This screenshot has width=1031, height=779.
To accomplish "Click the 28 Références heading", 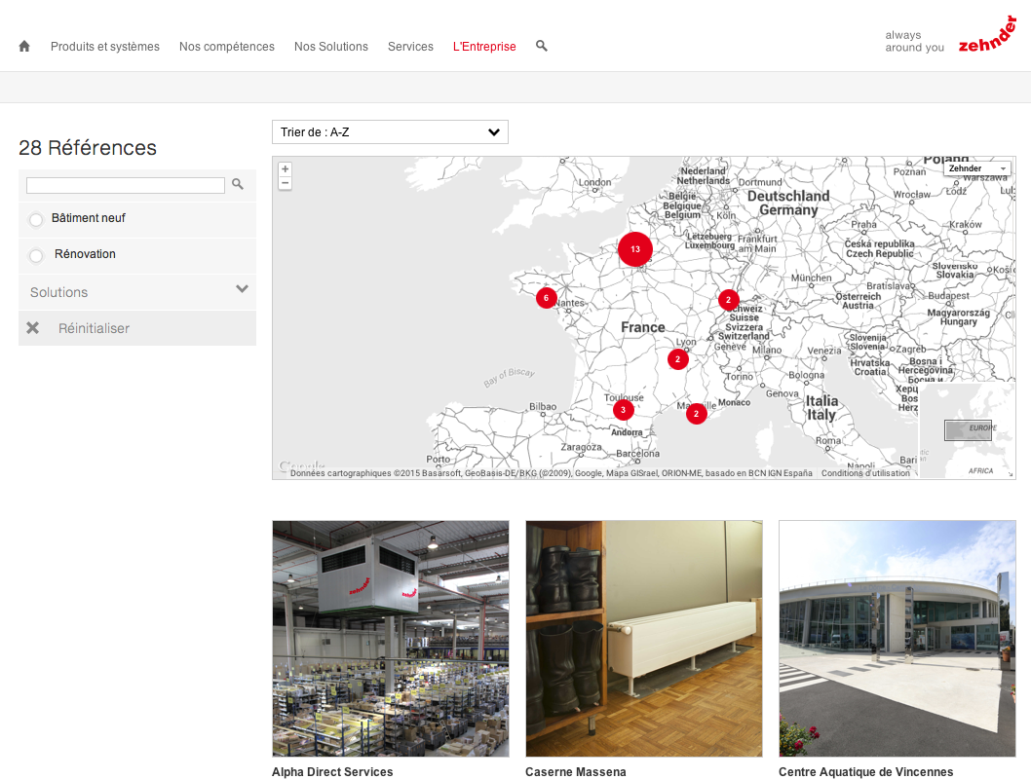I will coord(88,148).
